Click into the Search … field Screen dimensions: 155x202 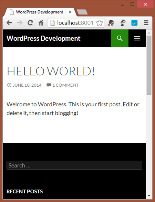coord(74,165)
